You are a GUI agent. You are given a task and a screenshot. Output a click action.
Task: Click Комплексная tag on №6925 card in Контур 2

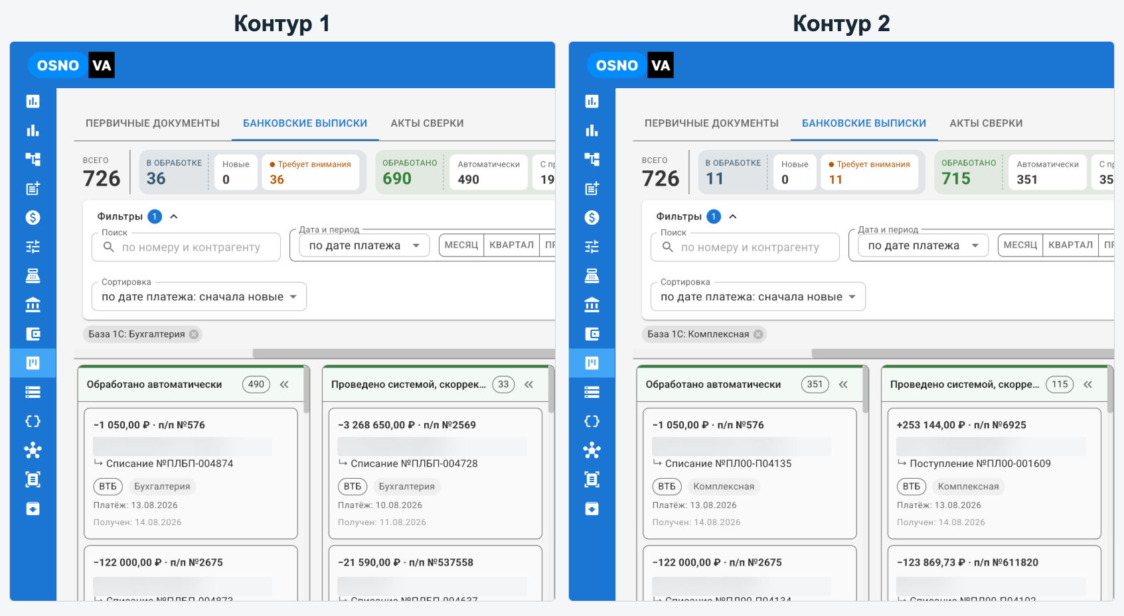(x=968, y=487)
